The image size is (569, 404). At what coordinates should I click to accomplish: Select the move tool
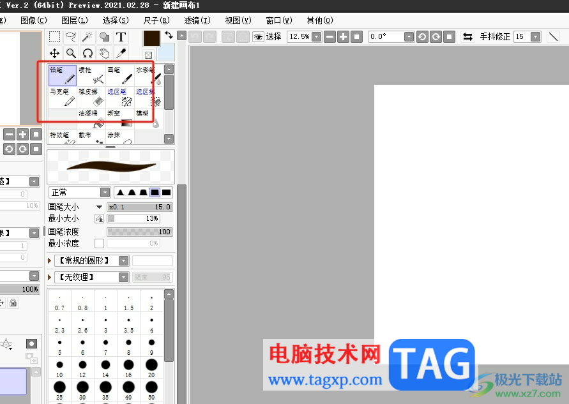coord(54,54)
